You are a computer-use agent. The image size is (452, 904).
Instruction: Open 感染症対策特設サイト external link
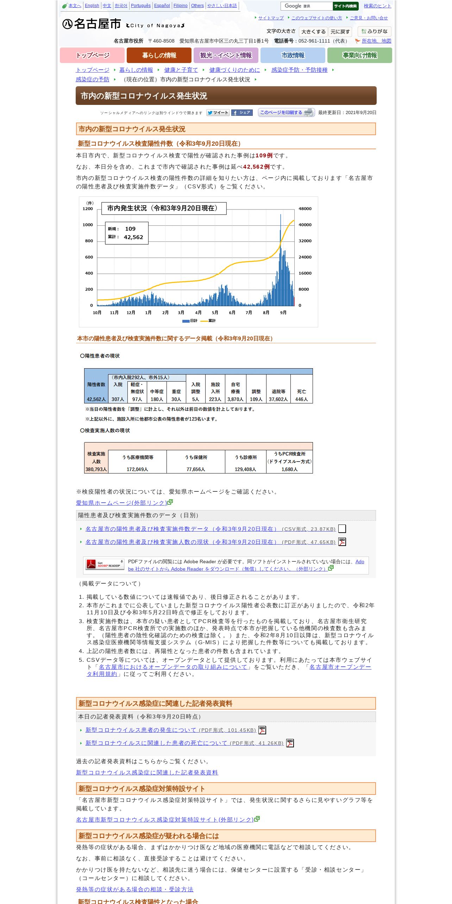pyautogui.click(x=165, y=820)
